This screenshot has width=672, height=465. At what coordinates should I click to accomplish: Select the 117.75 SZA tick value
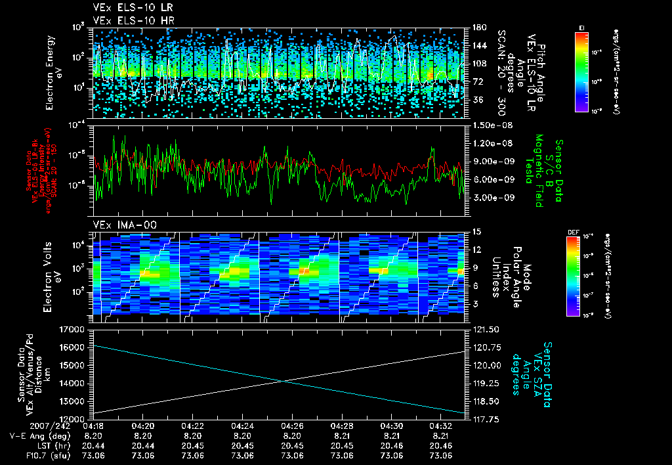coord(486,420)
